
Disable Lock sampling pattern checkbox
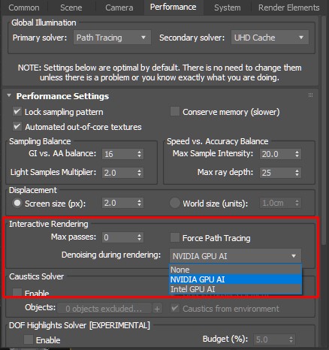[17, 112]
